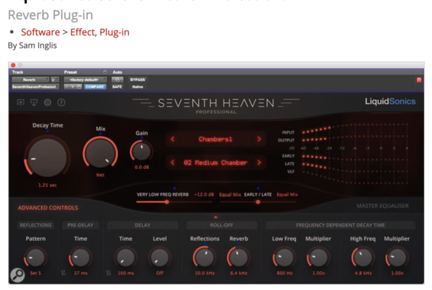The width and height of the screenshot is (432, 290).
Task: Click the save preset icon (arrow down)
Action: (x=34, y=103)
